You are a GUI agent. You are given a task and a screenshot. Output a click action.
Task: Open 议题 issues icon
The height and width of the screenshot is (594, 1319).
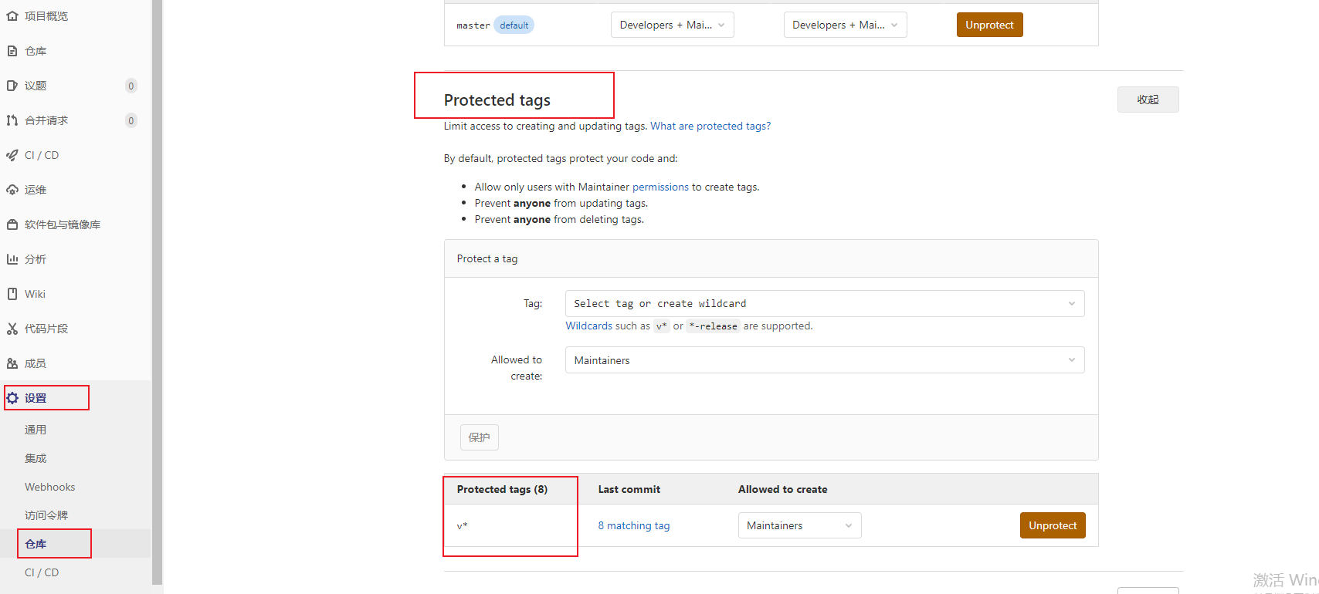(12, 86)
